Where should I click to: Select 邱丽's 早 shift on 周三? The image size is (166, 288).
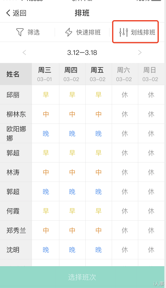pyautogui.click(x=46, y=95)
